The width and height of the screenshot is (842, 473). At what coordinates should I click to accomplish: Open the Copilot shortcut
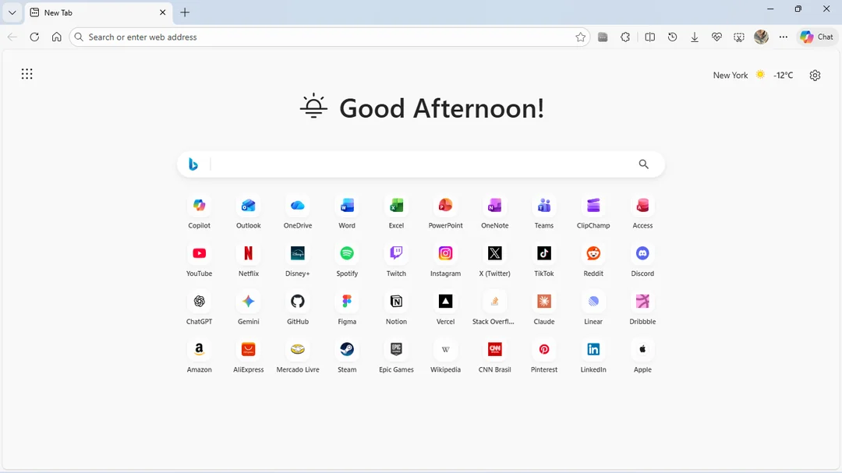click(x=200, y=212)
